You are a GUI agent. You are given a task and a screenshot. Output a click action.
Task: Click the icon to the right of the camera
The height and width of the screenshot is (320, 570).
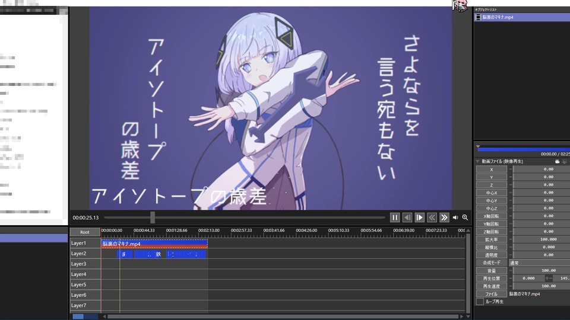(564, 161)
